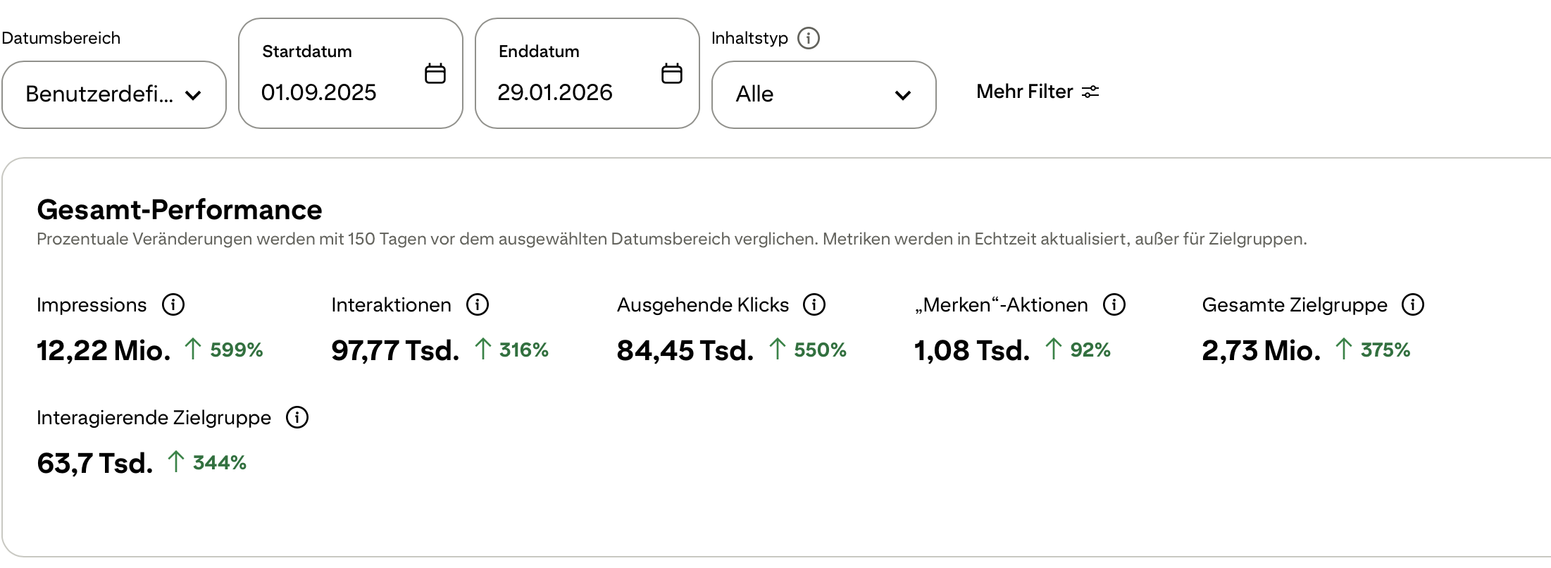Click the Startdatum field showing 01.09.2025
The image size is (1551, 568).
pos(319,92)
